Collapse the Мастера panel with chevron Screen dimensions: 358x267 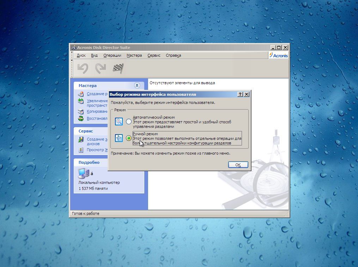point(137,86)
